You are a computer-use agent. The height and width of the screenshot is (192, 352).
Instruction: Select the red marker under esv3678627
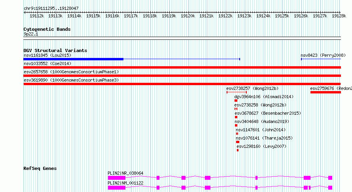tap(236, 117)
